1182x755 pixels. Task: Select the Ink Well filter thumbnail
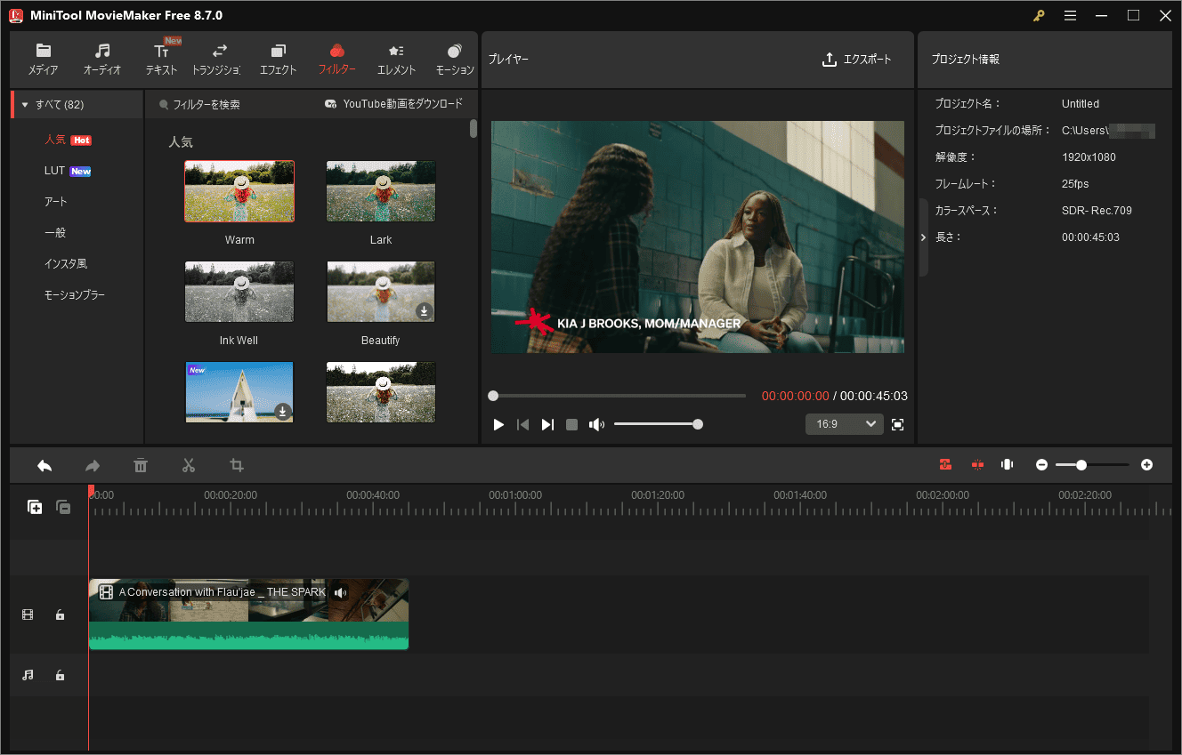click(239, 292)
